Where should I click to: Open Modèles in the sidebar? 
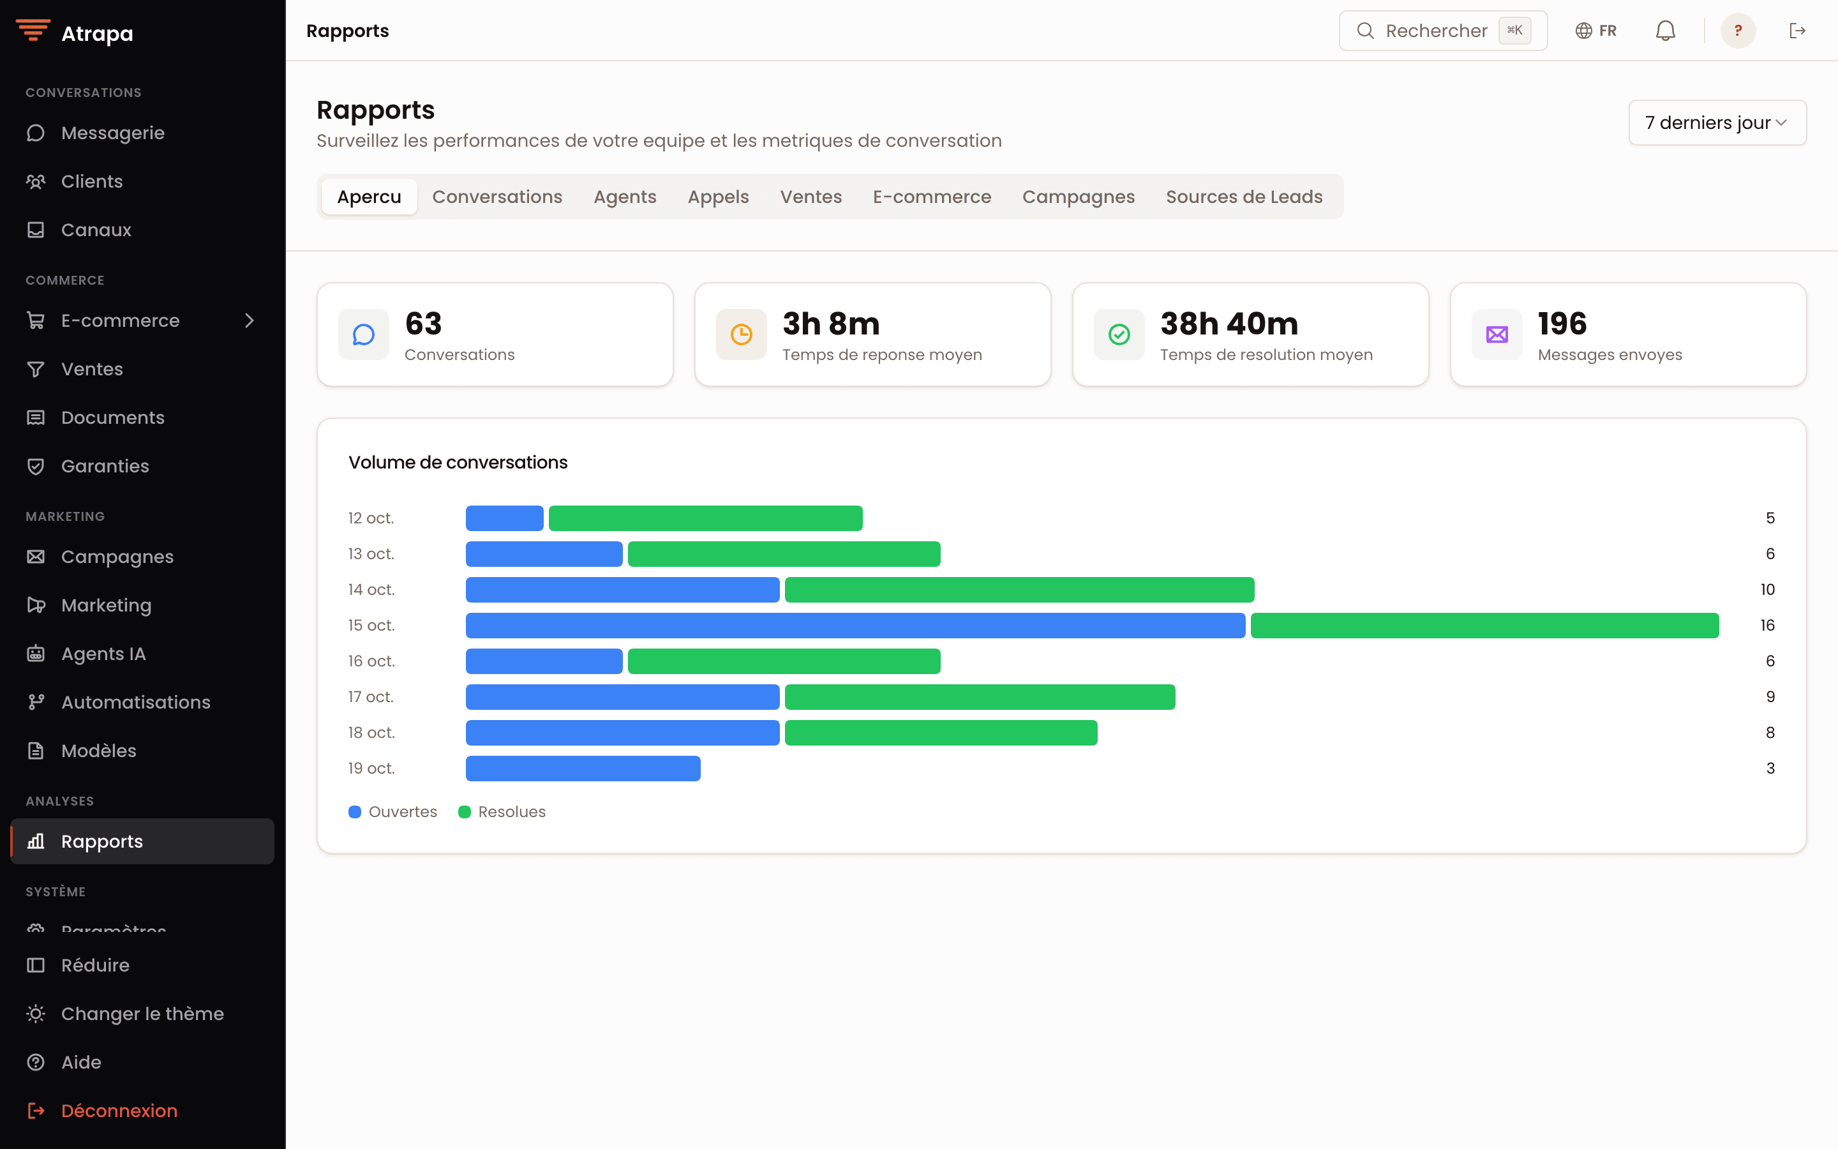click(142, 751)
